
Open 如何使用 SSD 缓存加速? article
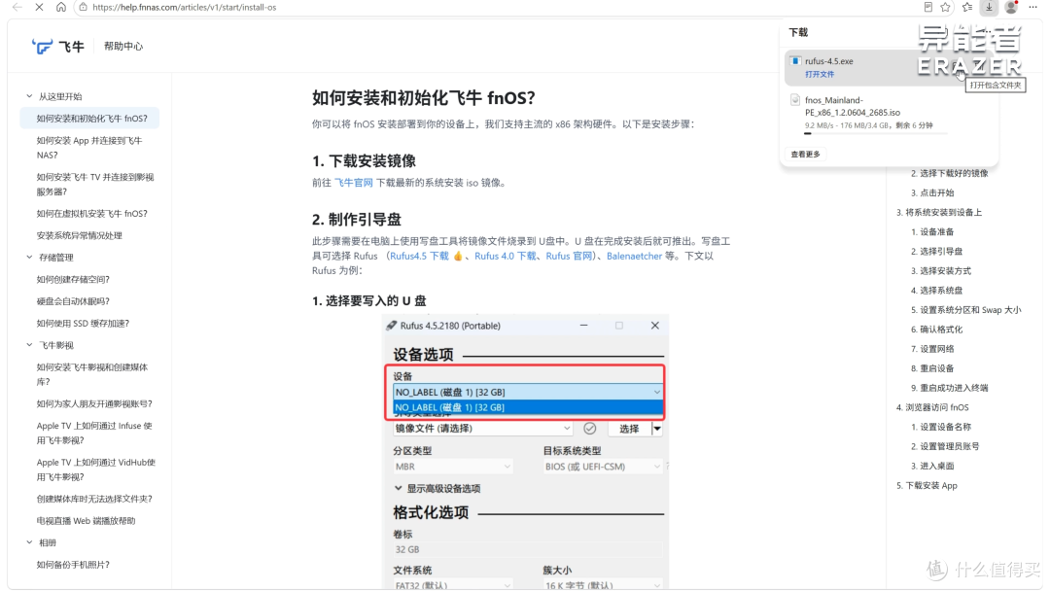83,324
